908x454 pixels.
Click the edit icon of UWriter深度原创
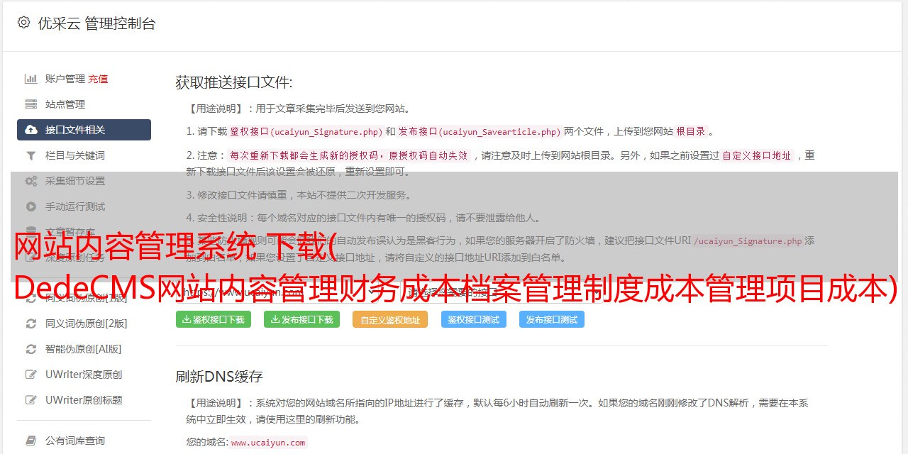(31, 375)
